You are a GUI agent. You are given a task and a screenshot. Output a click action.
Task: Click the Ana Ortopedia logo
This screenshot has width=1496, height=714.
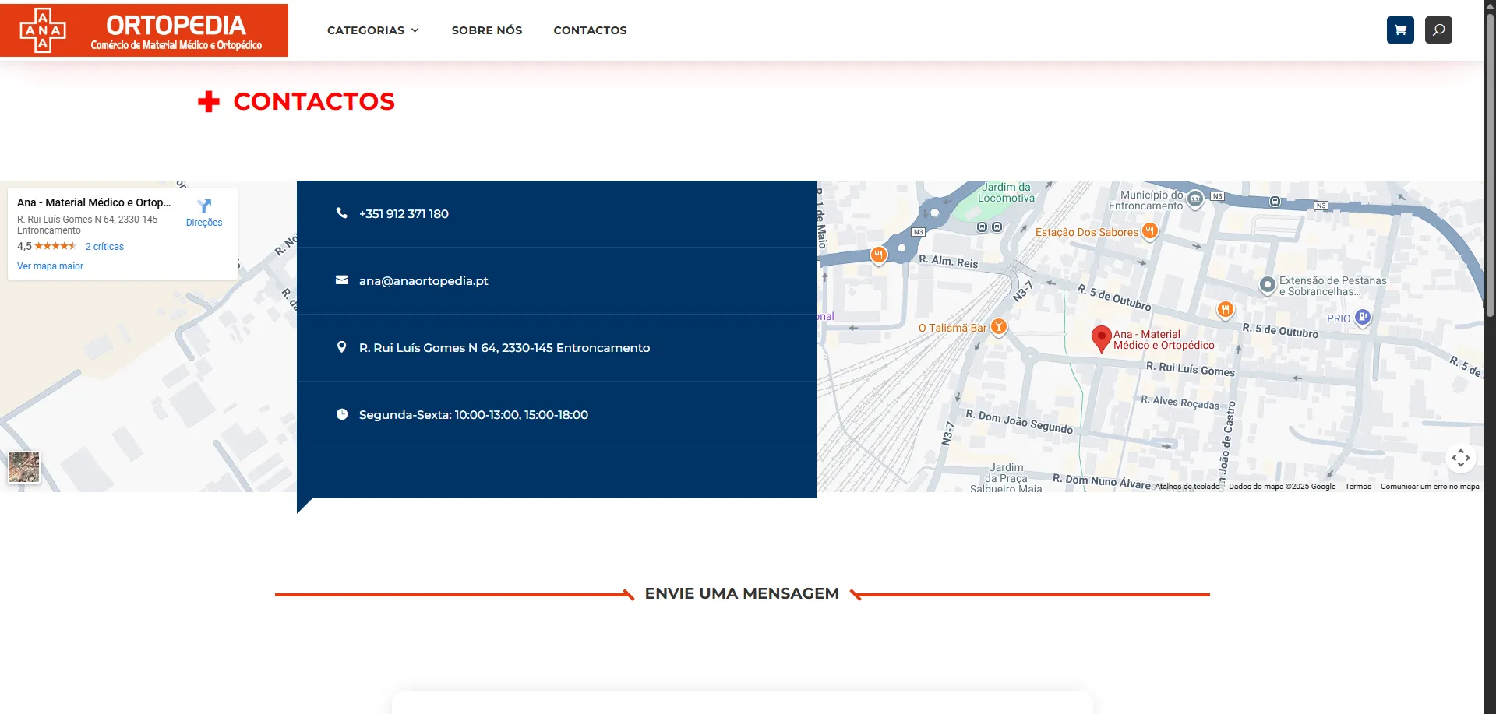click(144, 30)
